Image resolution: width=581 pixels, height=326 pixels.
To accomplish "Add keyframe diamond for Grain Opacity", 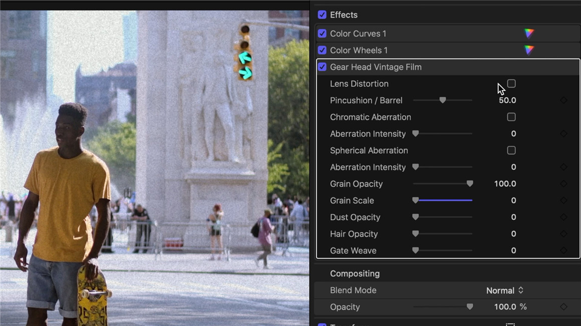I will tap(563, 184).
